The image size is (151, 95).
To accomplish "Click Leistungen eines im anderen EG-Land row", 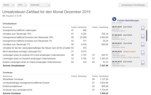I will (55, 55).
